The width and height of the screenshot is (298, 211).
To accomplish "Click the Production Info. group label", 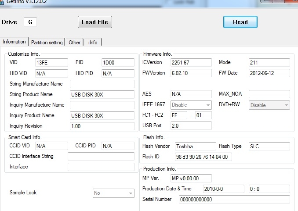I will [x=160, y=169].
